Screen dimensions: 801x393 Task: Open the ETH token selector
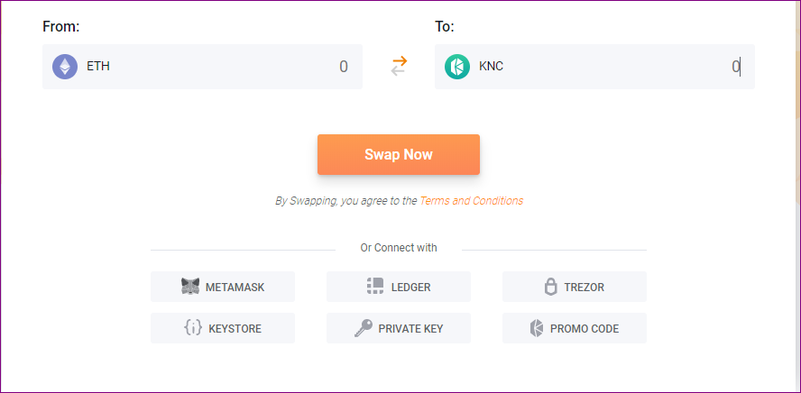point(98,67)
